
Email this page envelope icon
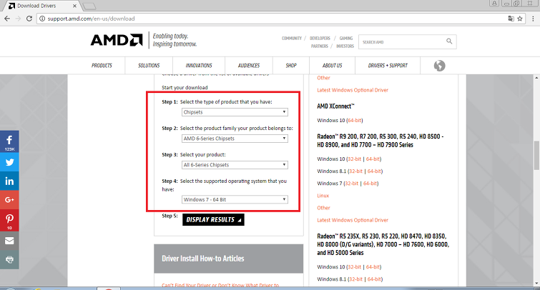tap(9, 241)
